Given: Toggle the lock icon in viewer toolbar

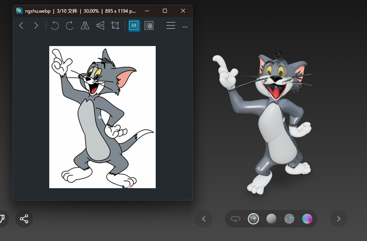Looking at the screenshot, I should [x=149, y=25].
